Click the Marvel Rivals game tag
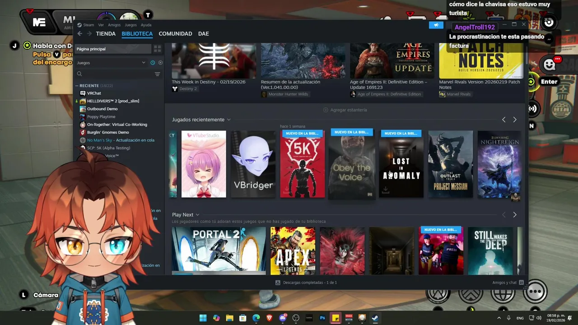The image size is (578, 325). pyautogui.click(x=455, y=94)
